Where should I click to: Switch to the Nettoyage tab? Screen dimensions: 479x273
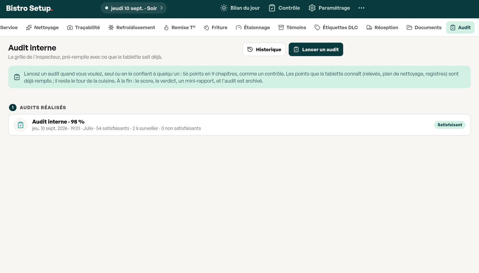(42, 28)
